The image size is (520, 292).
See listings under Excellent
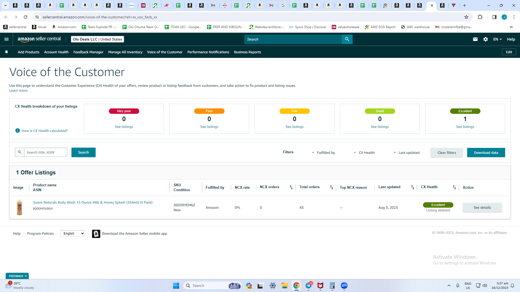465,127
